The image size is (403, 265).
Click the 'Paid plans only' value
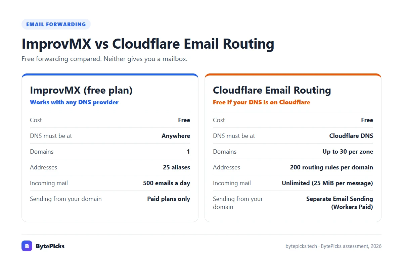point(169,199)
